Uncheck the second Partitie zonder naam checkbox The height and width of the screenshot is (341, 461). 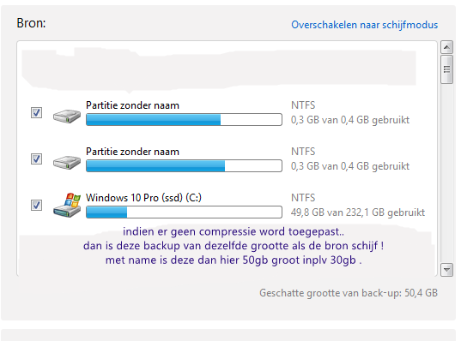(x=36, y=159)
